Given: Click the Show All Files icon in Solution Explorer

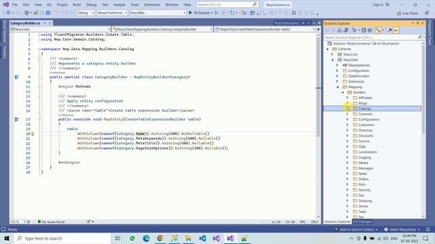Looking at the screenshot, I should pyautogui.click(x=370, y=30).
